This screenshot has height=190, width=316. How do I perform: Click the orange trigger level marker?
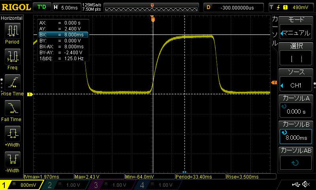pos(274,82)
